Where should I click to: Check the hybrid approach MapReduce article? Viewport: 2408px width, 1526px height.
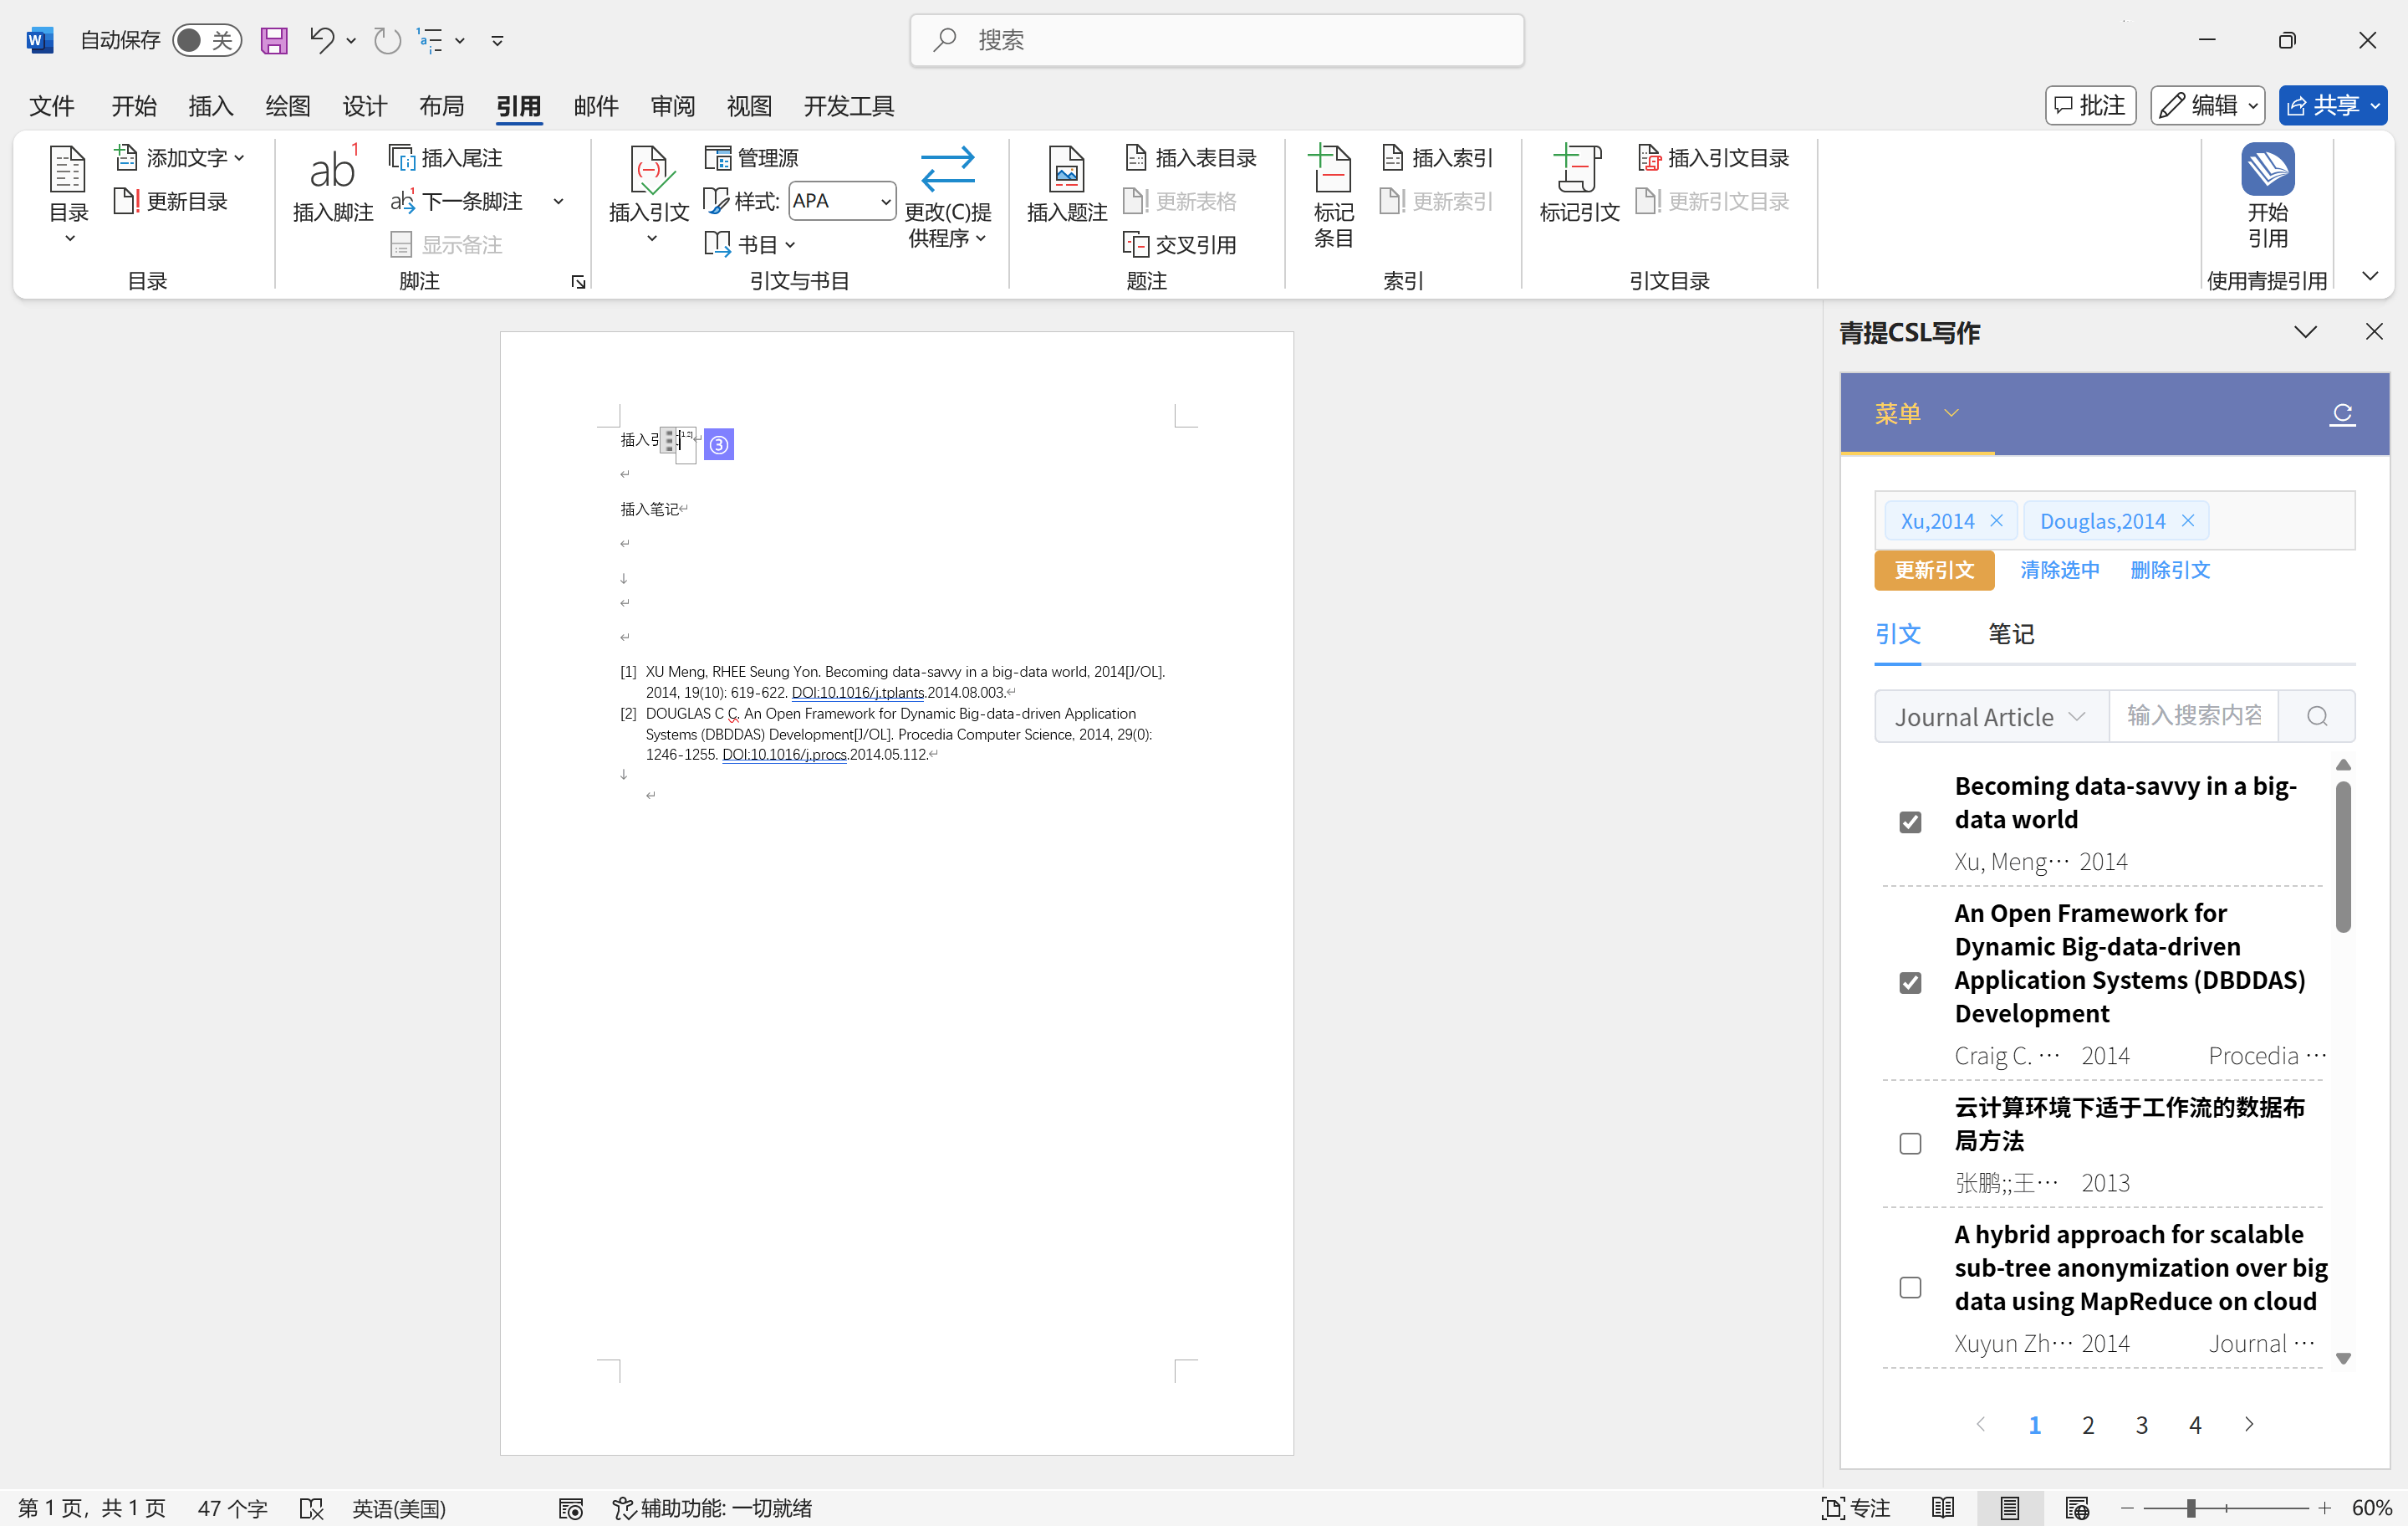click(1909, 1287)
